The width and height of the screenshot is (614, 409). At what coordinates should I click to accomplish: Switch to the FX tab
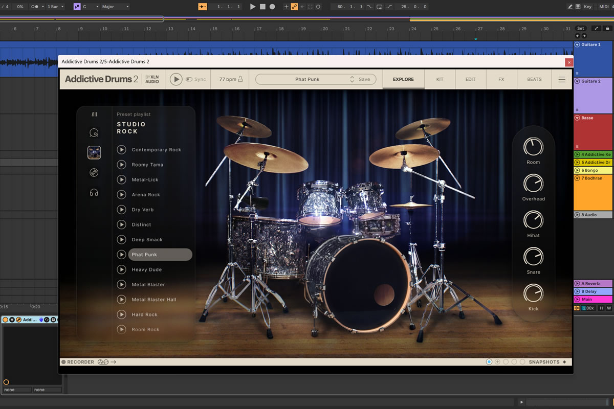pos(501,79)
